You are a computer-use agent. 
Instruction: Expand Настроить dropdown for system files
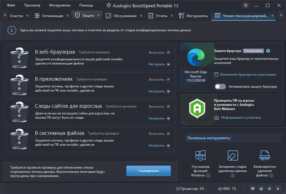pos(168,145)
